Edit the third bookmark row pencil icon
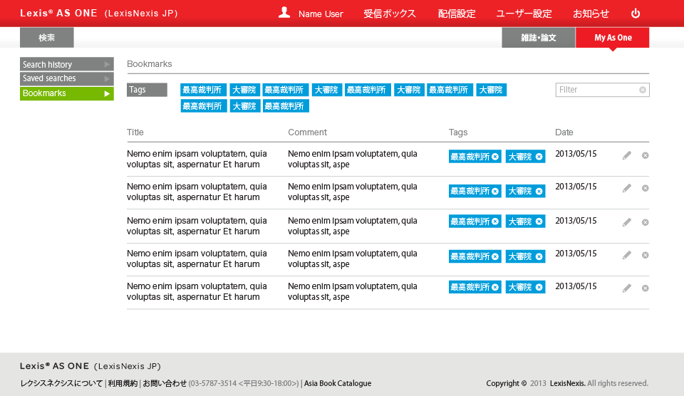Image resolution: width=684 pixels, height=396 pixels. point(627,222)
